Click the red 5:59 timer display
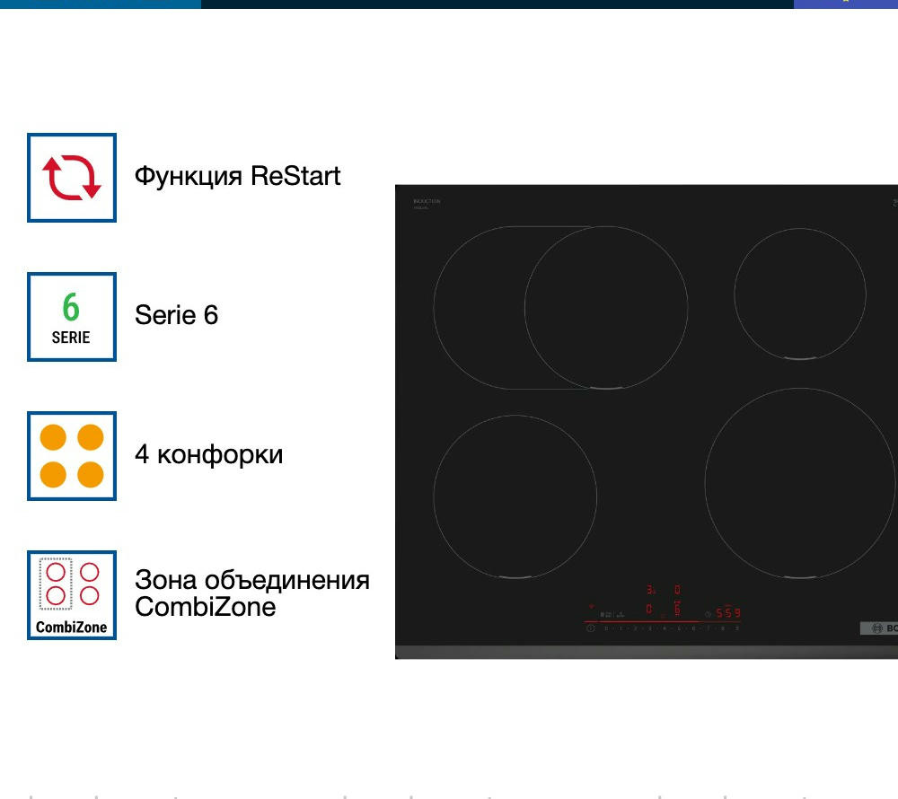Viewport: 898px width, 799px height. click(x=727, y=613)
